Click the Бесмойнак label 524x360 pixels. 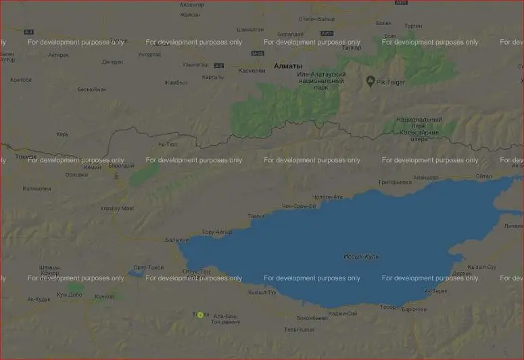[x=91, y=90]
